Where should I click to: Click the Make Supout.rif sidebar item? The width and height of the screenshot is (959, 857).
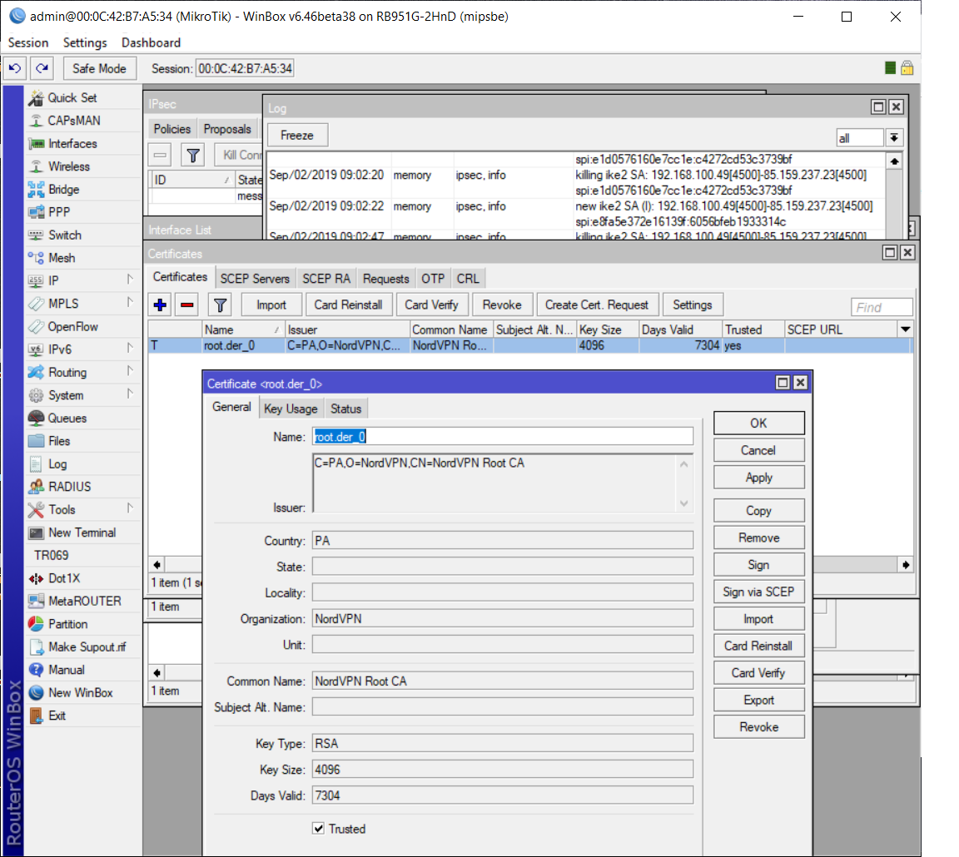tap(87, 646)
